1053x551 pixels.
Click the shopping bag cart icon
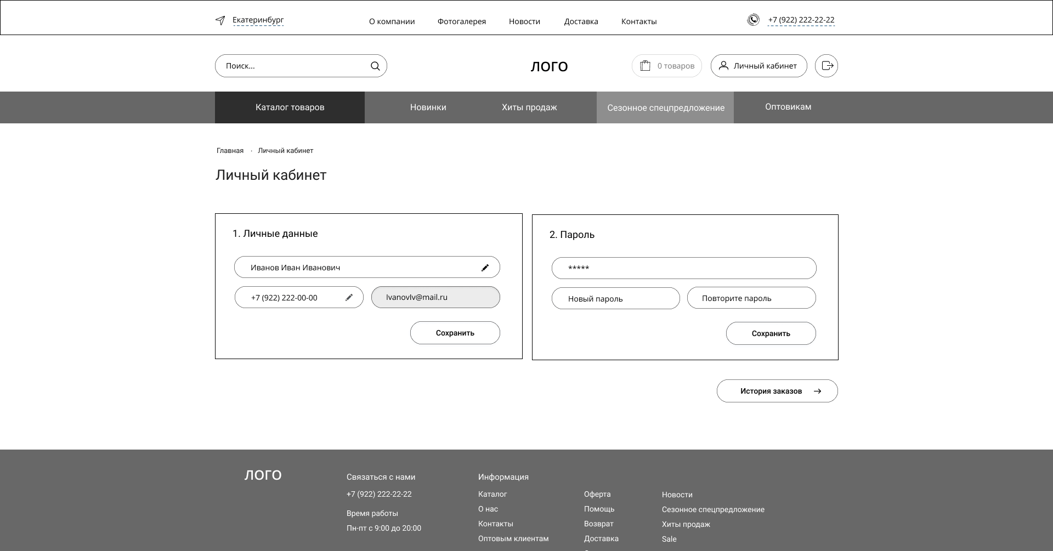[646, 65]
